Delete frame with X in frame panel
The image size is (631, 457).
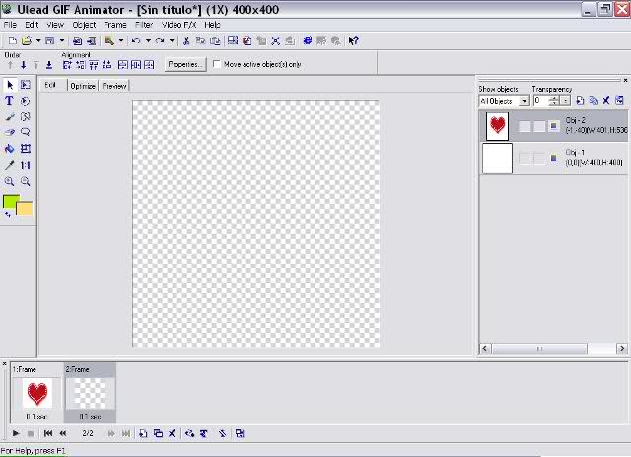pyautogui.click(x=172, y=433)
